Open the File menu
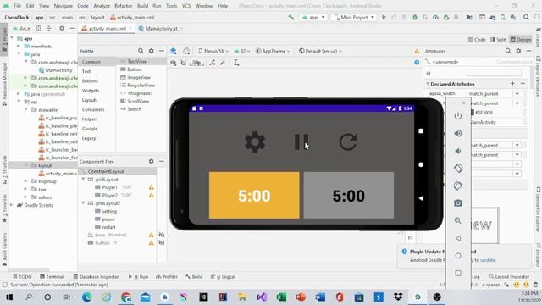This screenshot has width=542, height=305. (x=17, y=6)
